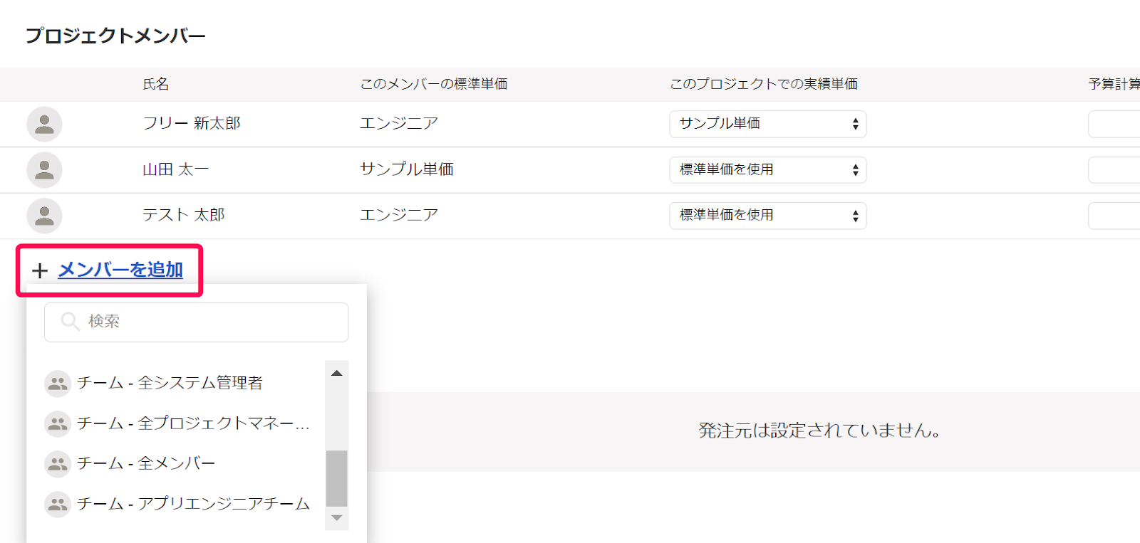This screenshot has width=1140, height=543.
Task: Click team icon for 全システム管理者
Action: [57, 384]
